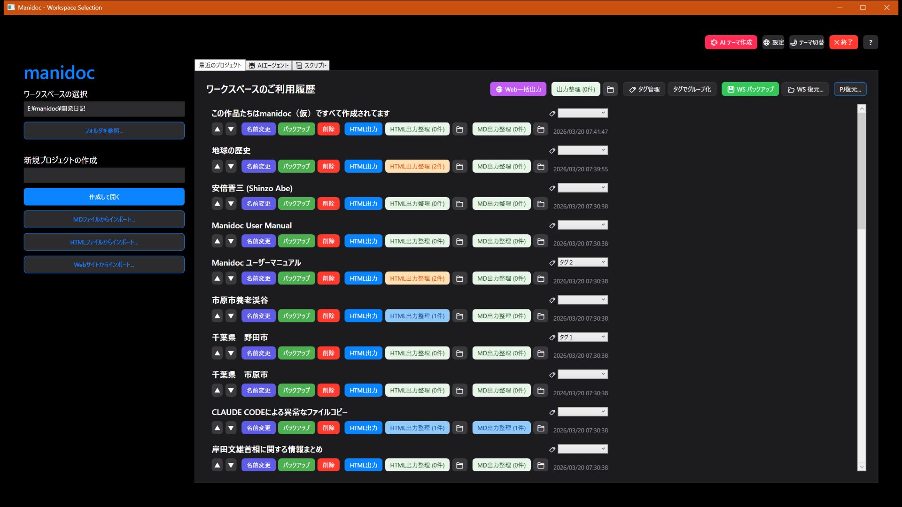The image size is (902, 507).
Task: Switch to AIエージェント tab
Action: 268,65
